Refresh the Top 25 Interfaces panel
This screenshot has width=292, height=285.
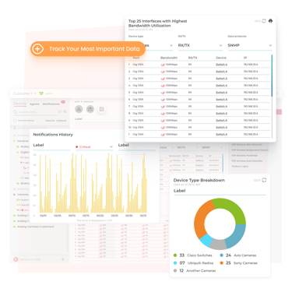click(264, 21)
